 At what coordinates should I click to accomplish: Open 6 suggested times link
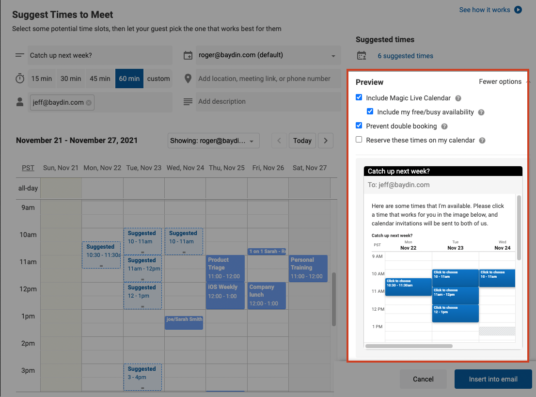pyautogui.click(x=405, y=56)
